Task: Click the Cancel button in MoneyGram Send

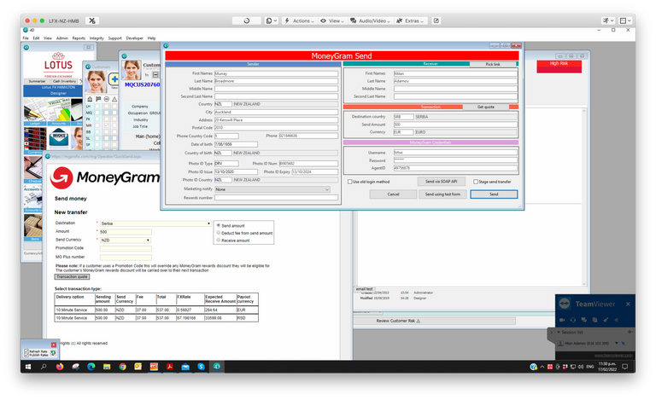Action: tap(393, 194)
